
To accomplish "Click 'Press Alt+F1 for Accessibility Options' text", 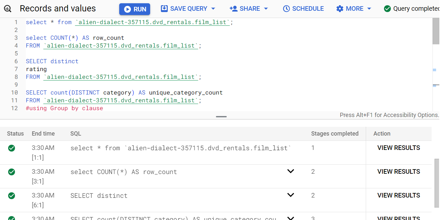I will pyautogui.click(x=389, y=115).
